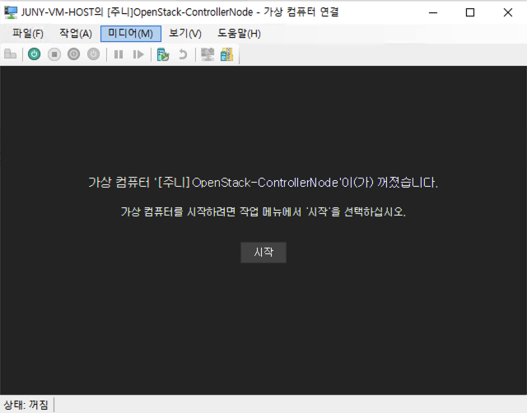Click the Revert toolbar icon
Image resolution: width=527 pixels, height=413 pixels.
[x=183, y=54]
